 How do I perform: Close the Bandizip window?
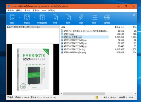pyautogui.click(x=133, y=6)
